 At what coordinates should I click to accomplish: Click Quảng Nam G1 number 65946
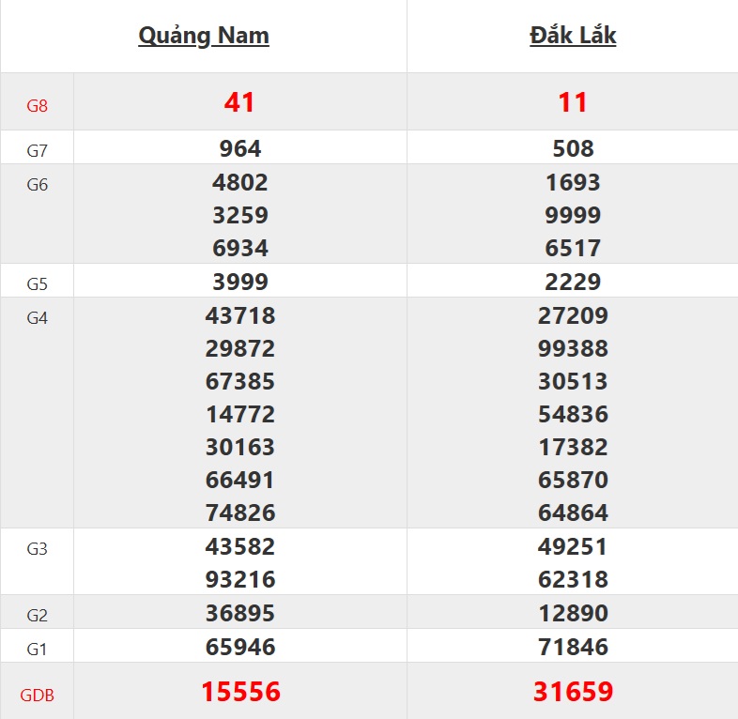239,646
